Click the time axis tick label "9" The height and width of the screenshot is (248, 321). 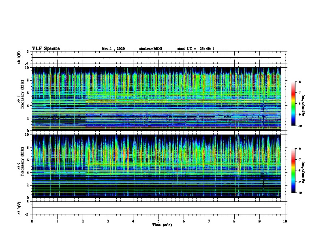(259, 221)
